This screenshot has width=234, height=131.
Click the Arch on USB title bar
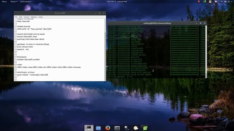[60, 13]
